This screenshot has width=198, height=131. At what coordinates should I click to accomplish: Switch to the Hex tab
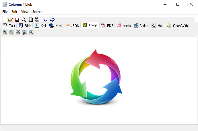tap(158, 25)
